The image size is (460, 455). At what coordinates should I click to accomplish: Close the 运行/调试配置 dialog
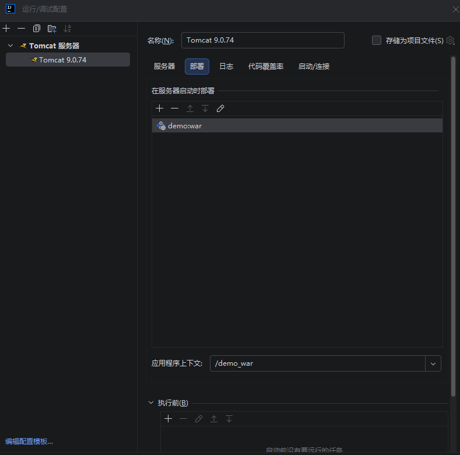tap(455, 9)
